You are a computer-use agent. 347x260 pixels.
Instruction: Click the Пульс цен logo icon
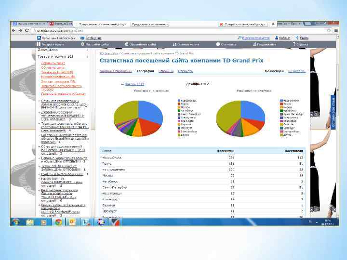[39, 38]
